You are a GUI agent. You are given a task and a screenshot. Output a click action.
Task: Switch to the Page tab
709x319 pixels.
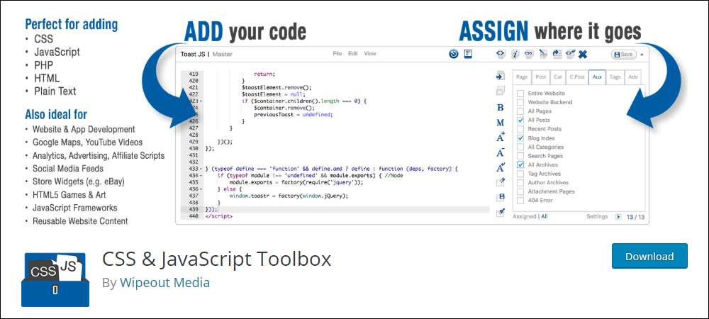point(522,77)
